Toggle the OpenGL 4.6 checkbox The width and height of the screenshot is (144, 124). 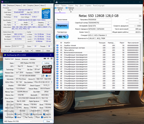(42, 117)
